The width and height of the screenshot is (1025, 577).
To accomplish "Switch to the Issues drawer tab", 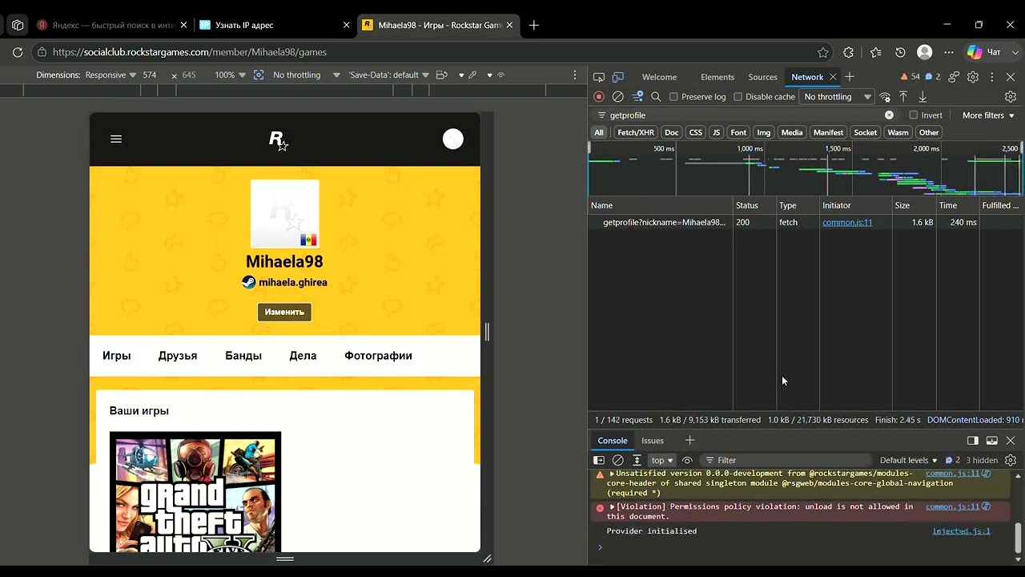I will point(653,441).
